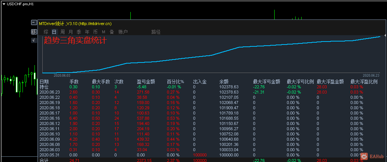Select the 2020.06.11 date row
387x162 pixels.
coord(50,129)
